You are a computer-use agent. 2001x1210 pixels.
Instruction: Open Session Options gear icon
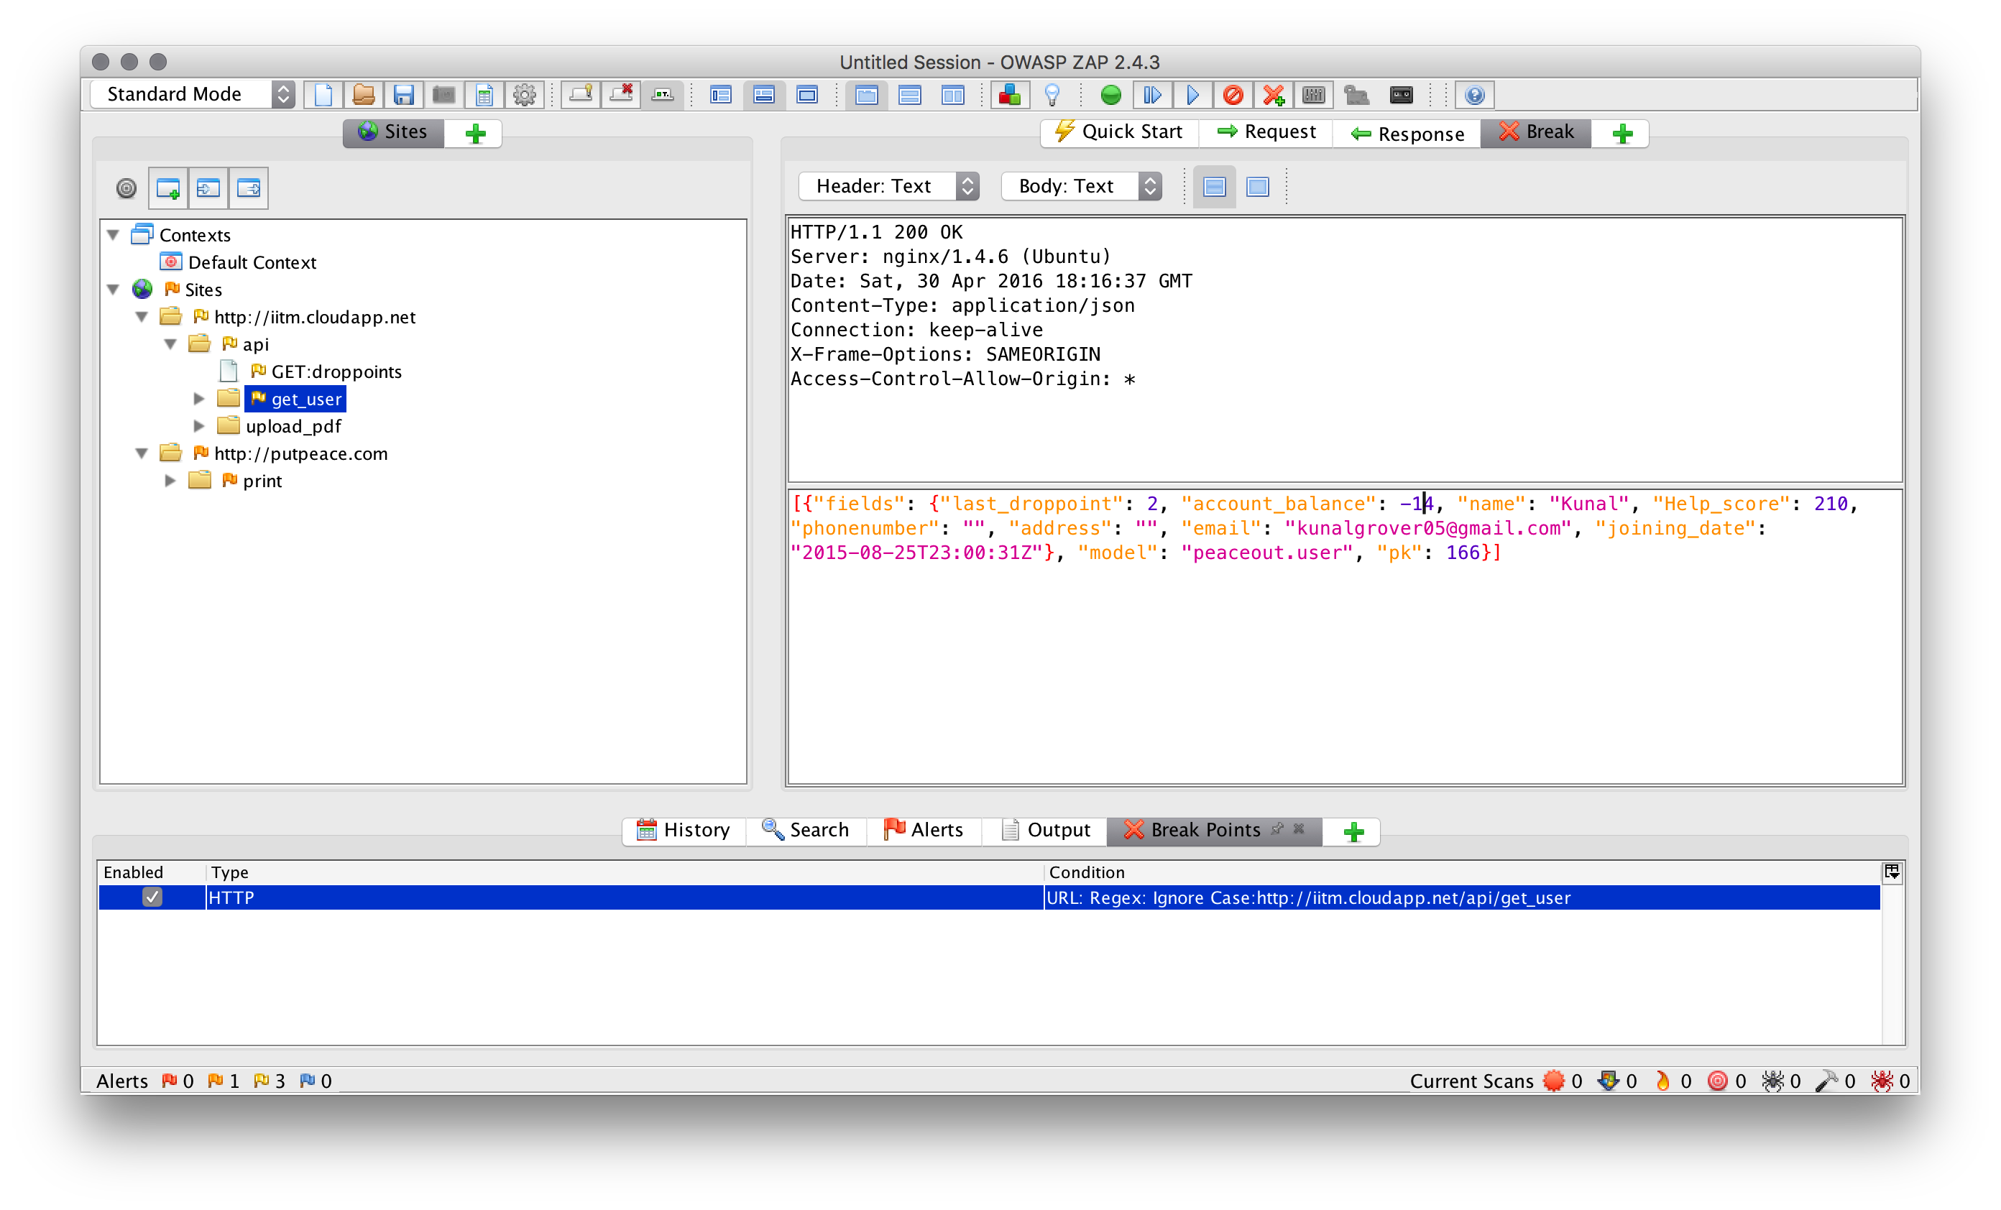(x=525, y=95)
